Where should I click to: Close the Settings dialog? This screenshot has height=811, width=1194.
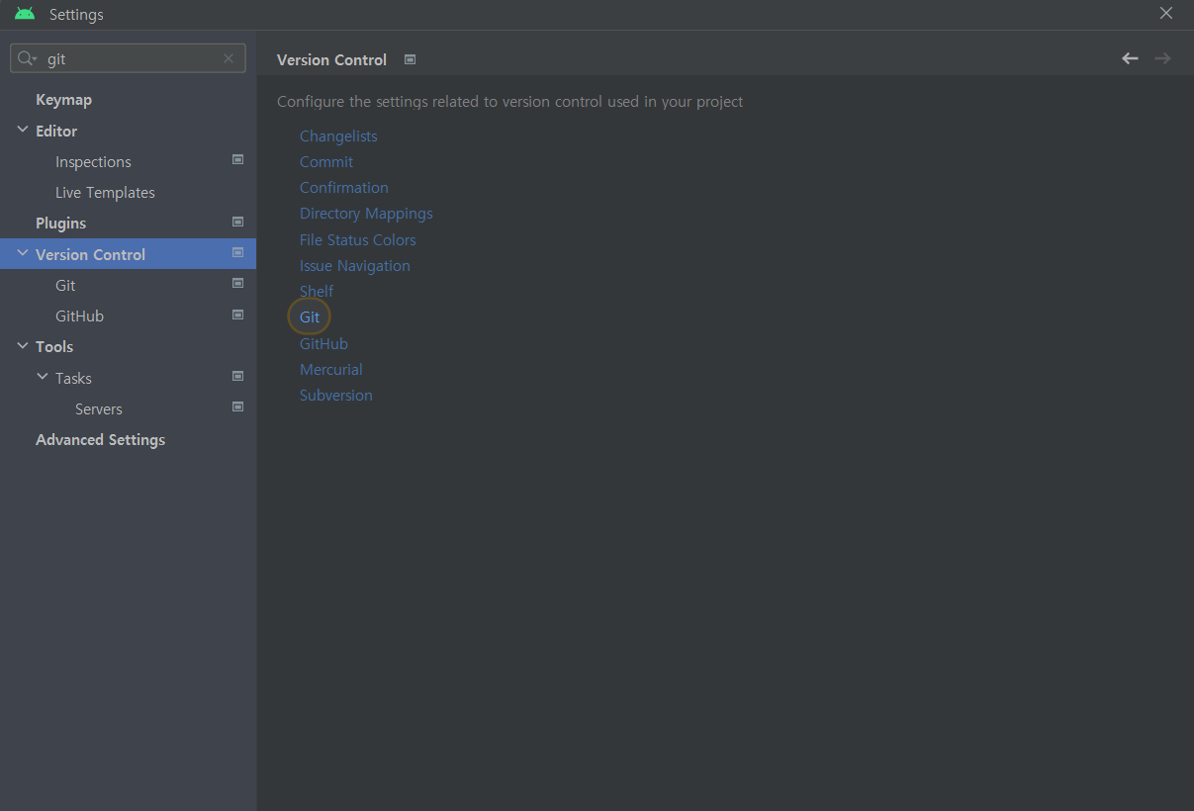[1166, 13]
